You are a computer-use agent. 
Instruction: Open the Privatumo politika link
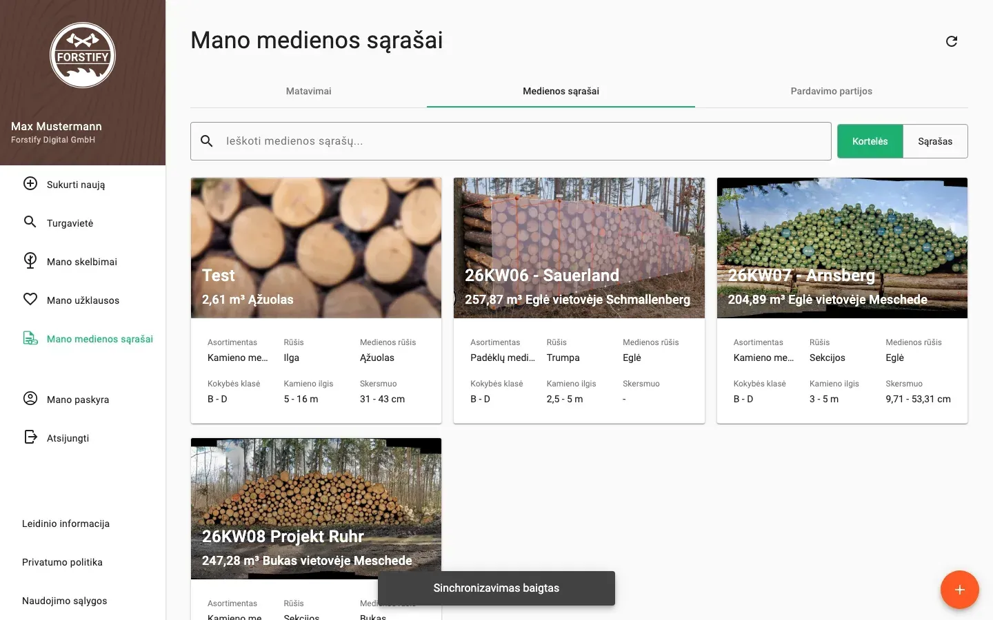pyautogui.click(x=62, y=562)
